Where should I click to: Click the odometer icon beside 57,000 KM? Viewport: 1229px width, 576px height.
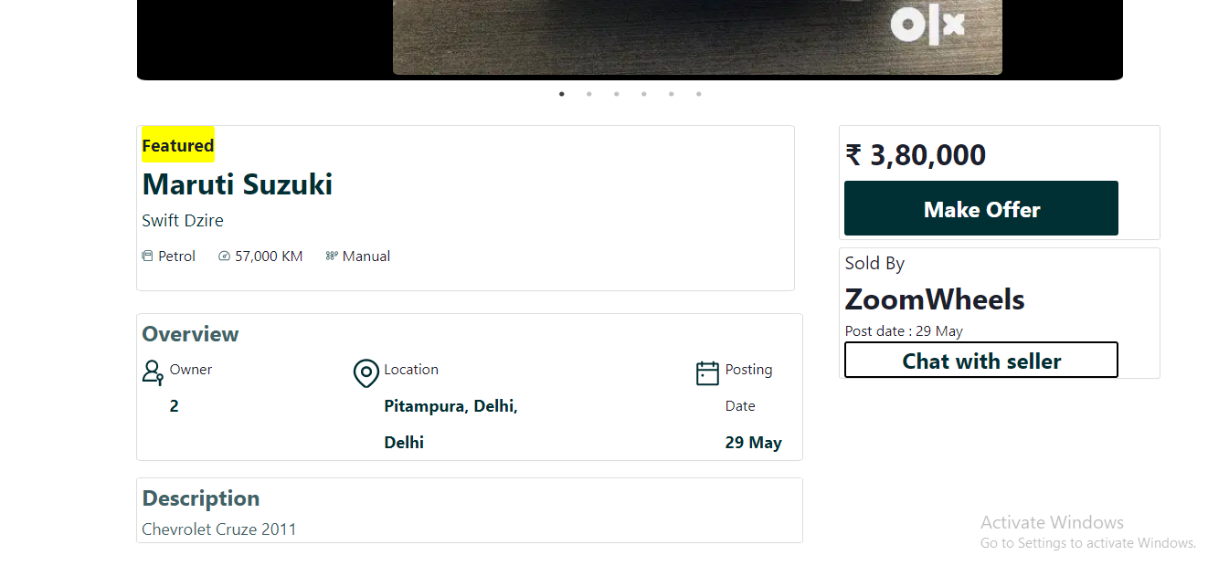click(224, 256)
